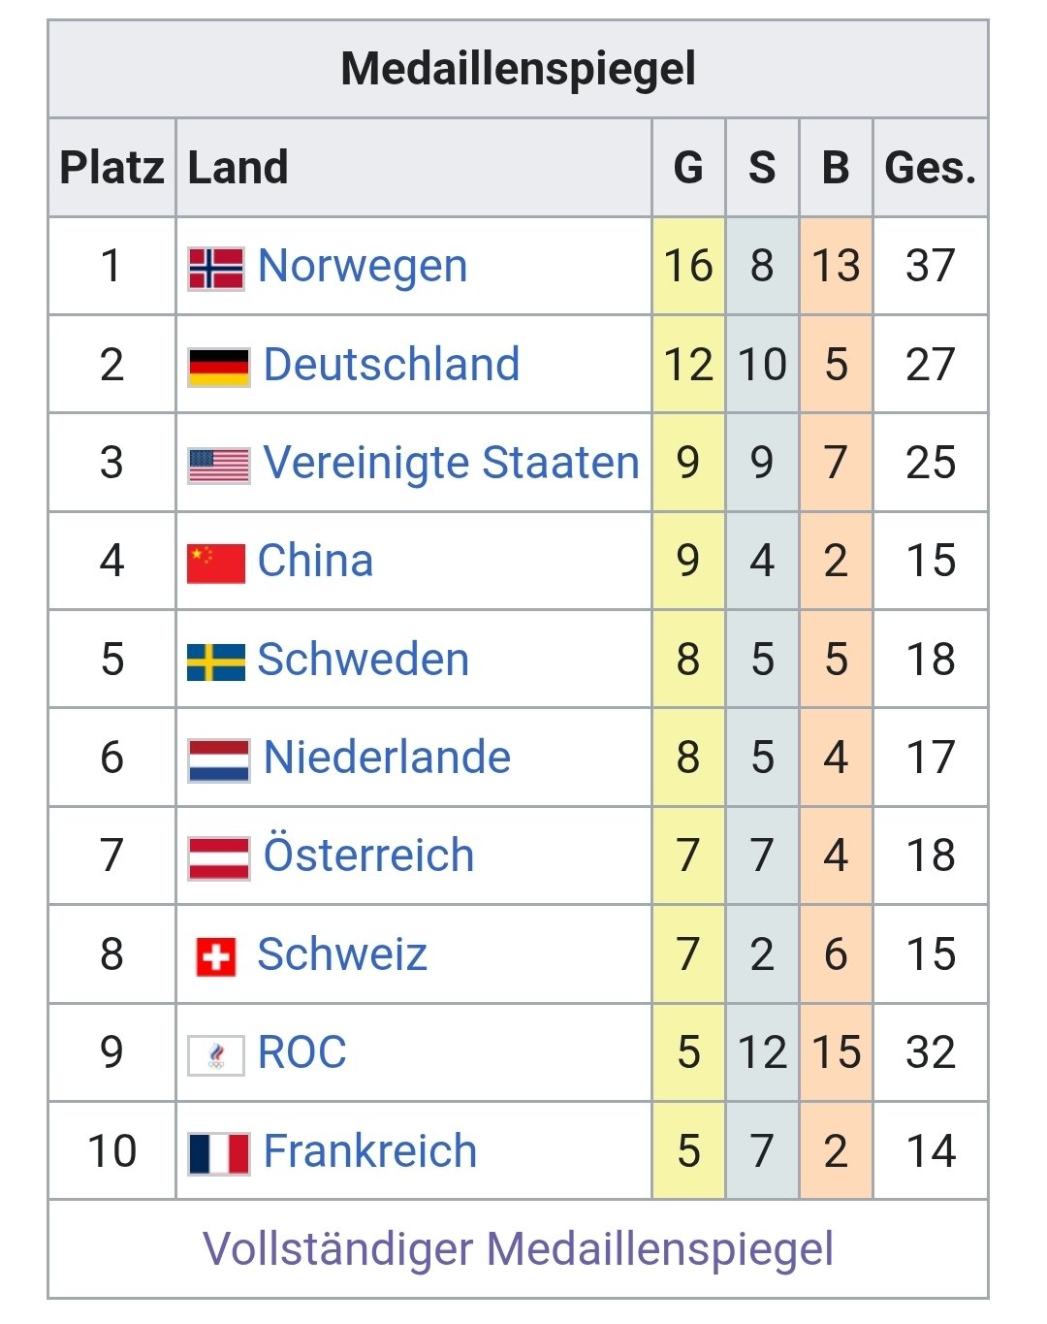Click the China flag icon
1047x1324 pixels.
[x=215, y=563]
